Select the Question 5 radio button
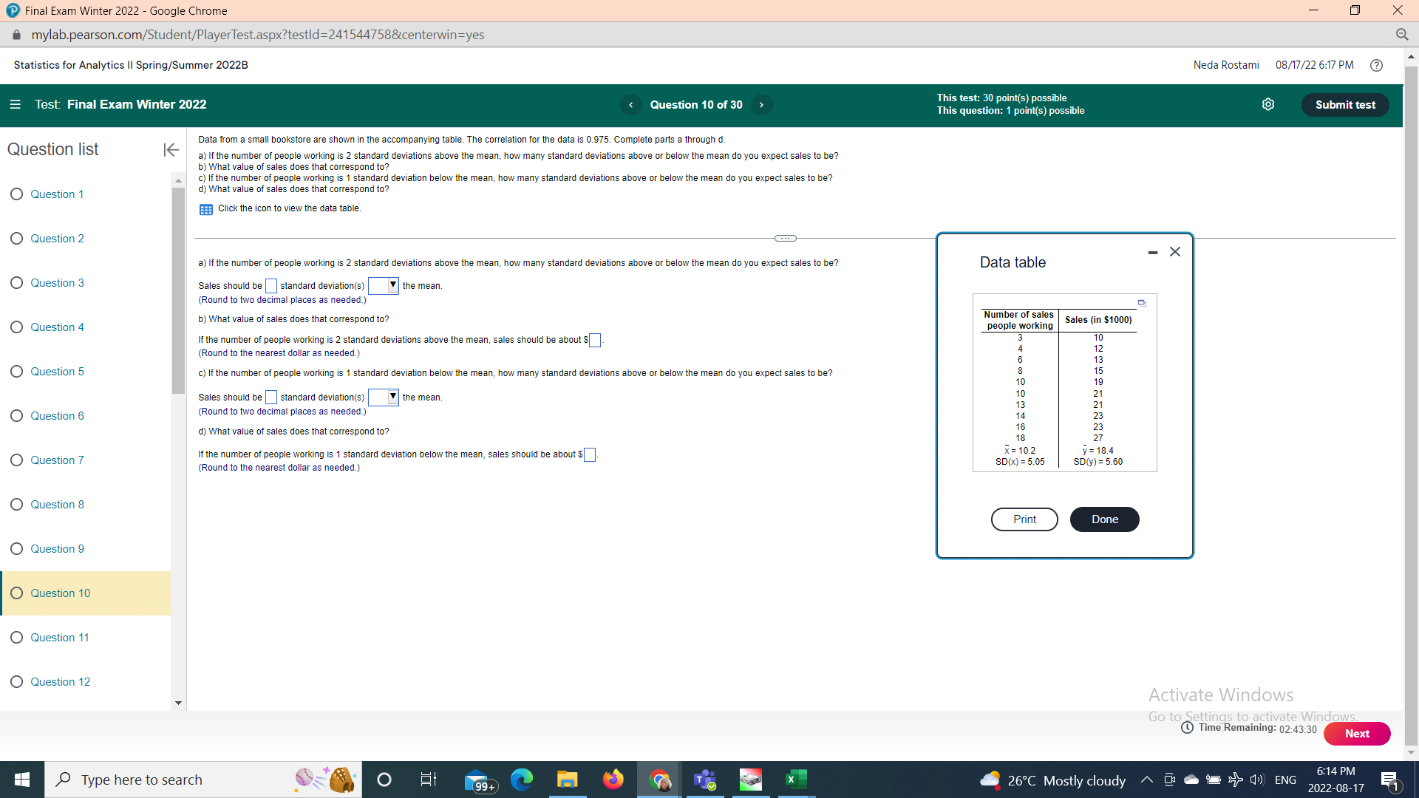This screenshot has width=1419, height=798. pos(16,371)
